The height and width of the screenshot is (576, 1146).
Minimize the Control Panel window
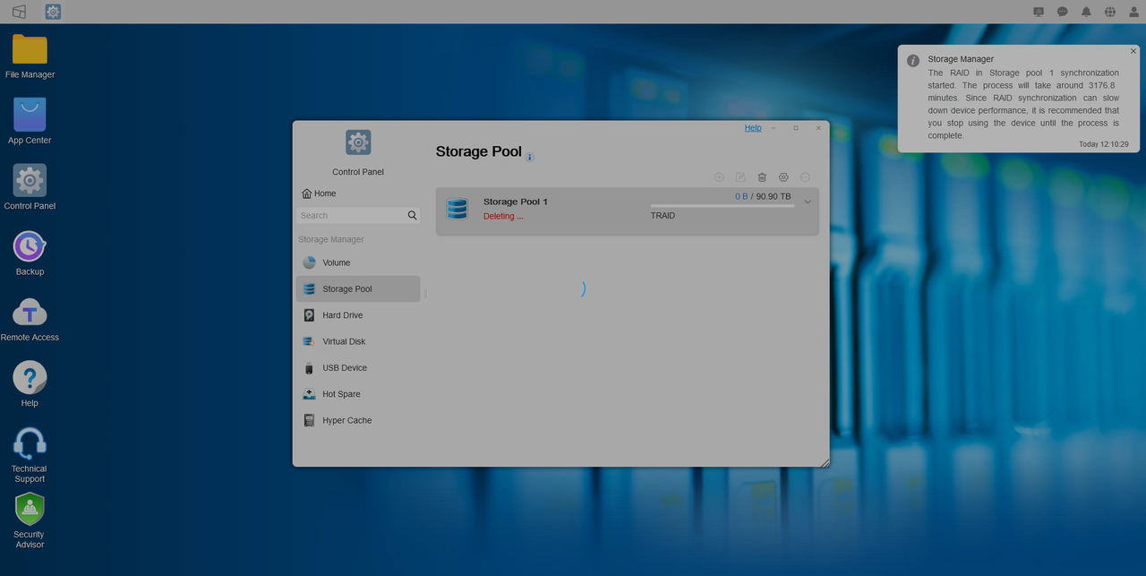(x=774, y=128)
